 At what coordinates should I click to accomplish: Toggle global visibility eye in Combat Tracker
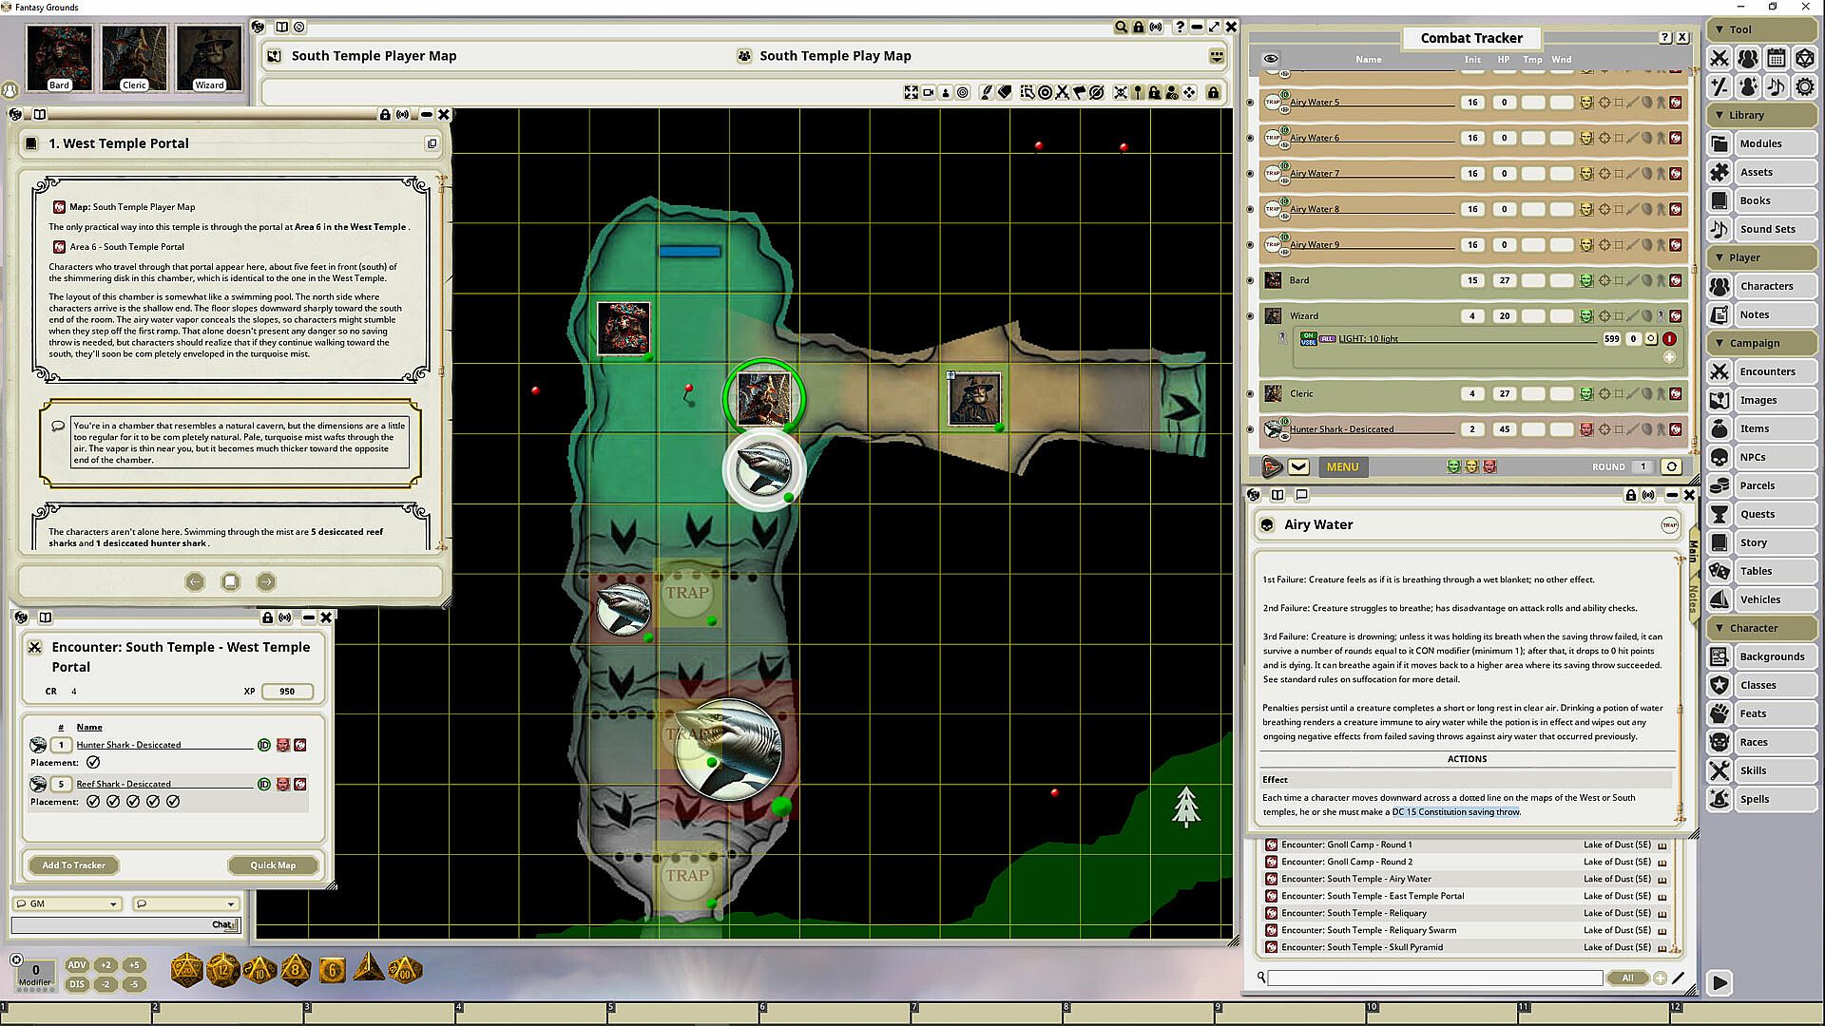click(x=1271, y=59)
